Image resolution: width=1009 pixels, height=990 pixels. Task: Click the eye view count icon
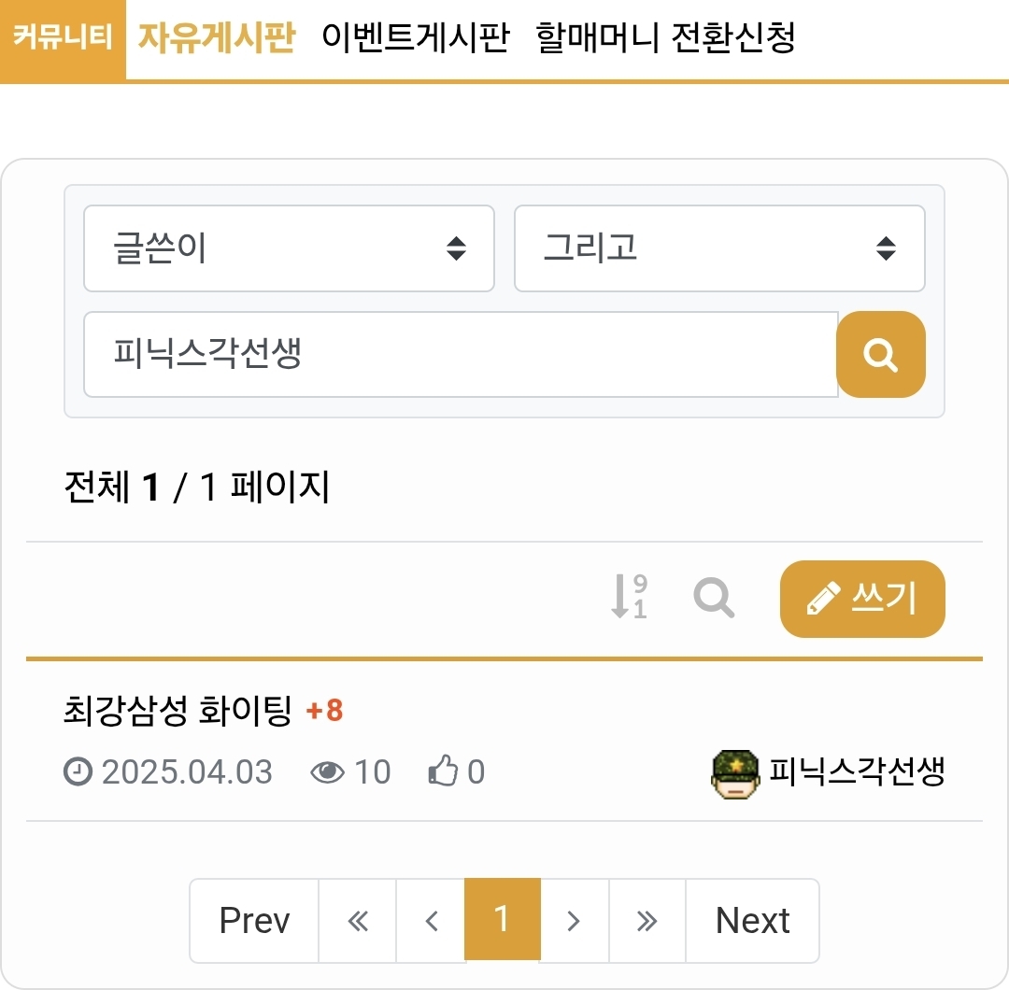tap(327, 773)
